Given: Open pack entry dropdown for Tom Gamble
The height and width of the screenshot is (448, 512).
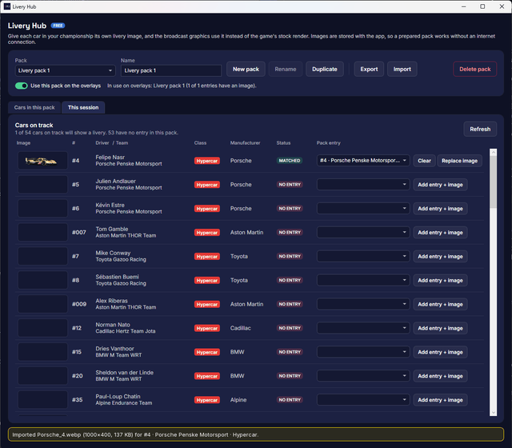Looking at the screenshot, I should (363, 232).
